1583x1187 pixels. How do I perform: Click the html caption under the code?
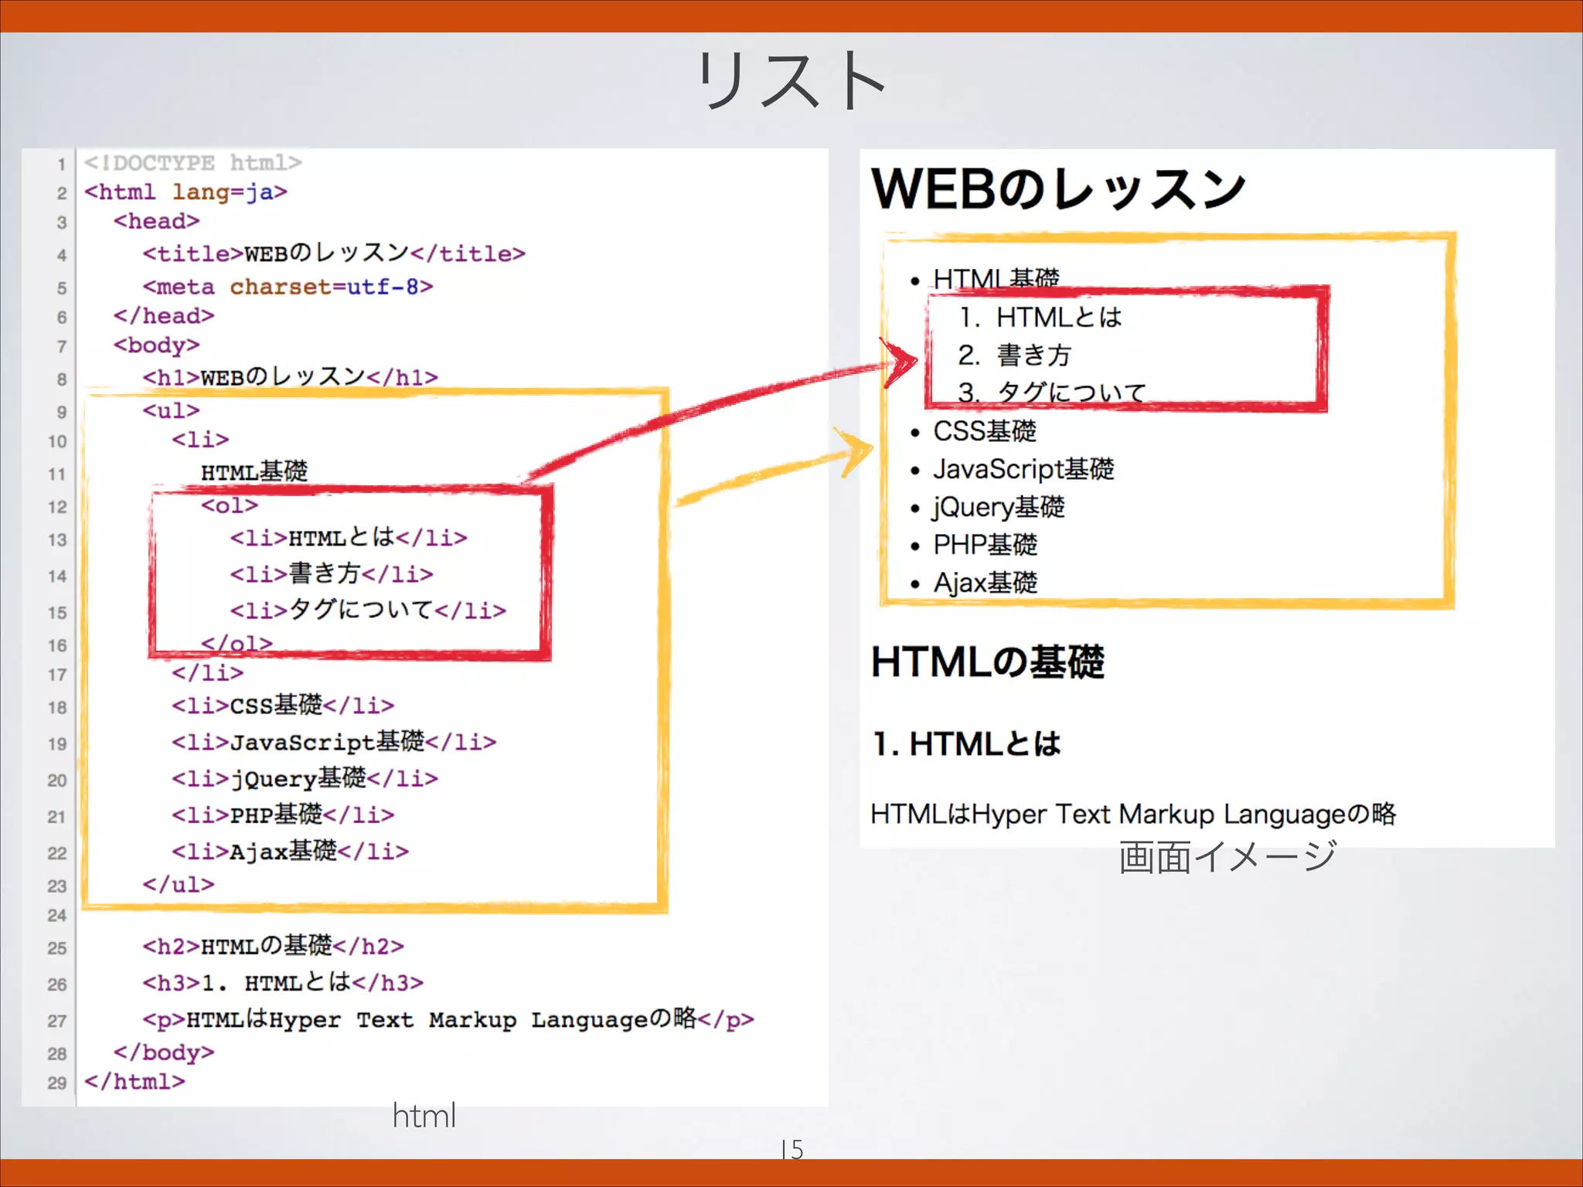pyautogui.click(x=424, y=1116)
